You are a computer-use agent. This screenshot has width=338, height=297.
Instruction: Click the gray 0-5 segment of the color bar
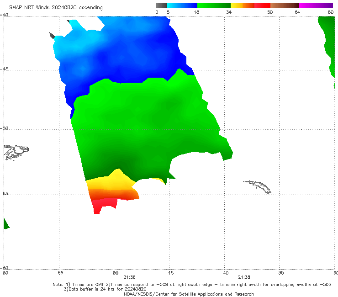[x=162, y=5]
